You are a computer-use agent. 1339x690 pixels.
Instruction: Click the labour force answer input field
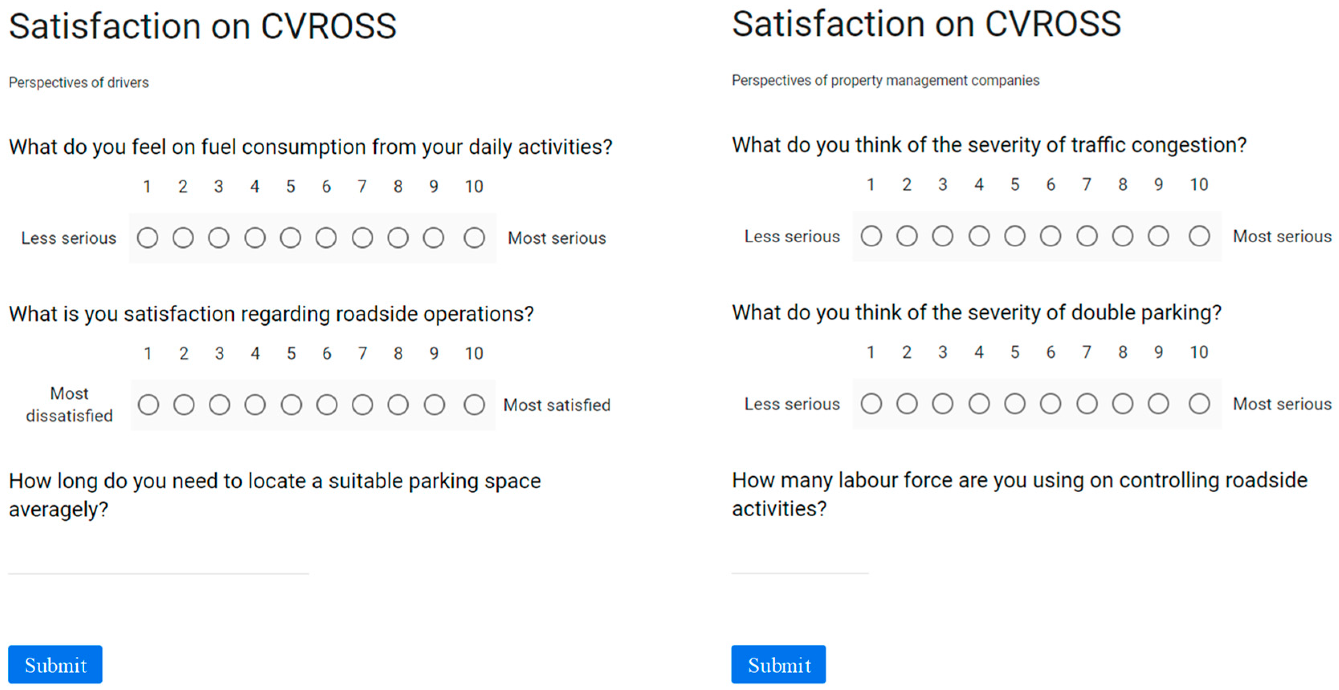pyautogui.click(x=799, y=563)
